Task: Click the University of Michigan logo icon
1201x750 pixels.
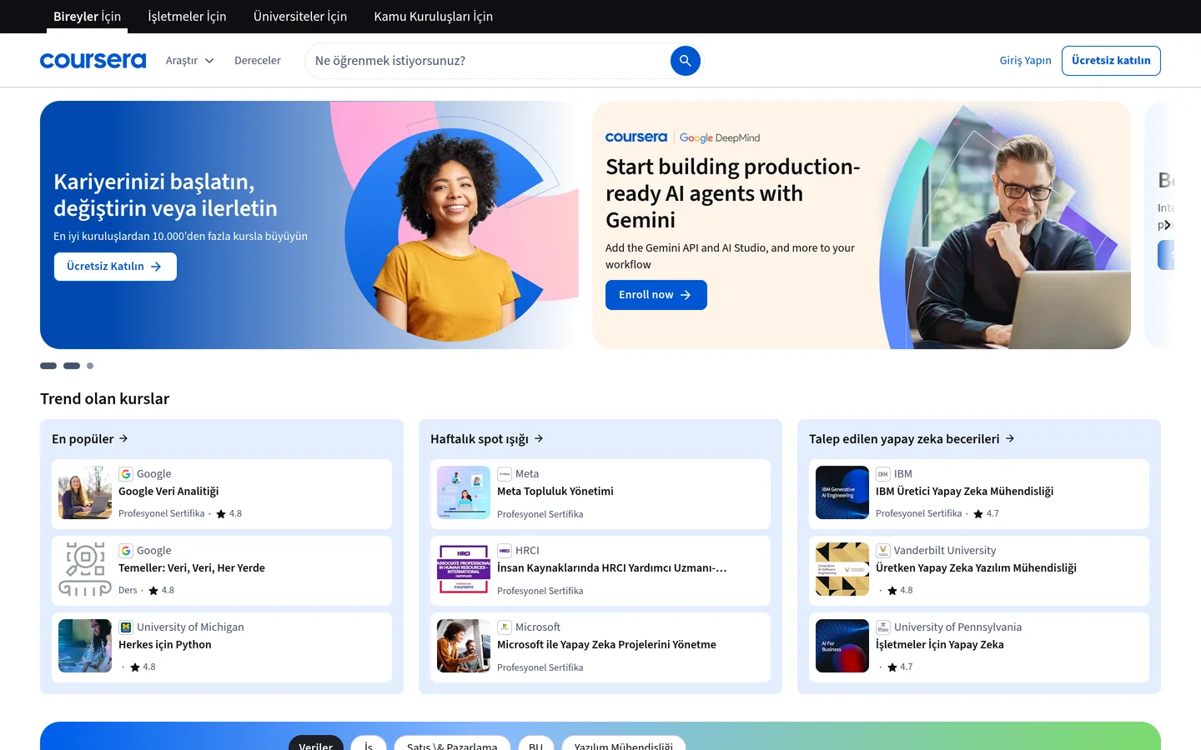Action: point(126,627)
